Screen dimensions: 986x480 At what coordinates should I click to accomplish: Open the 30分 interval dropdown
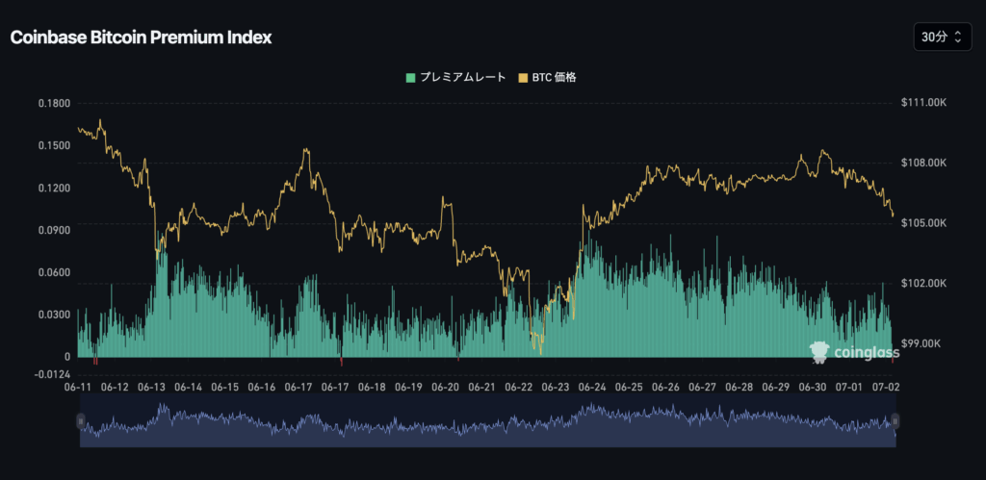(941, 38)
